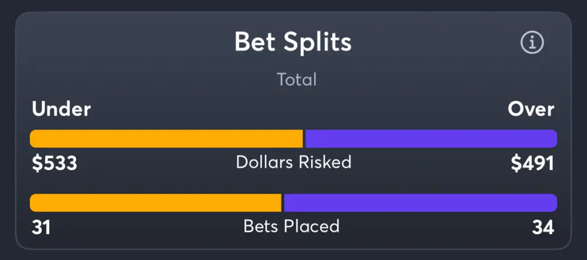Click the divider between Bets Placed segments
The width and height of the screenshot is (587, 260).
(283, 203)
